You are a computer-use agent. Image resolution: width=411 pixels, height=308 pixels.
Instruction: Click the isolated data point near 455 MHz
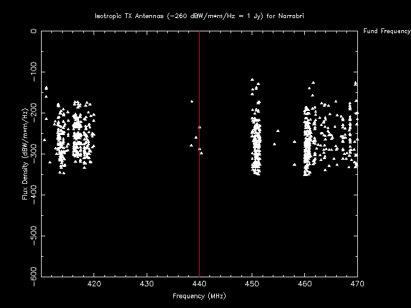pos(278,131)
